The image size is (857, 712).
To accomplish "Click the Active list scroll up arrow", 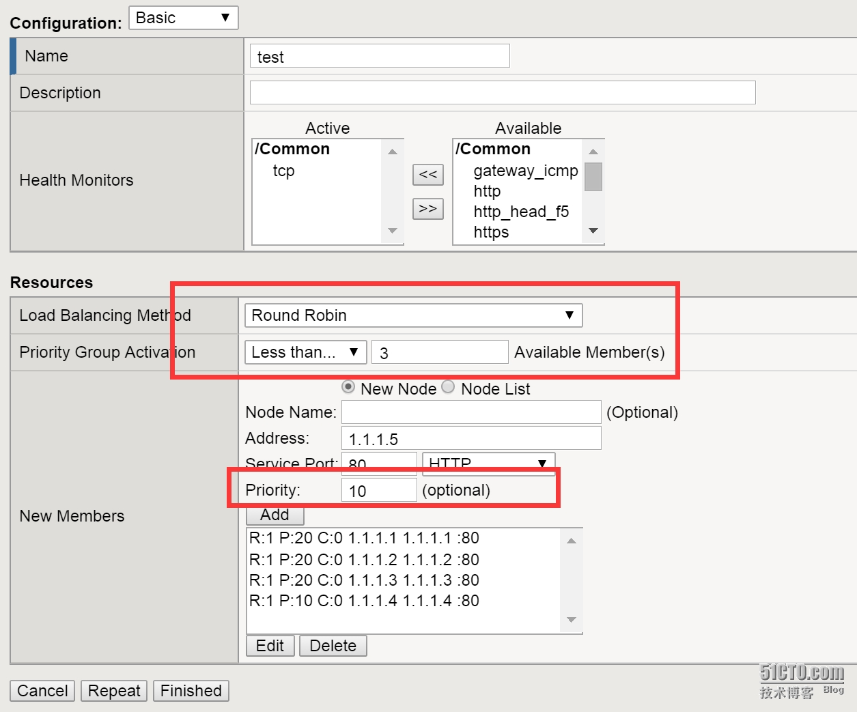I will point(393,152).
